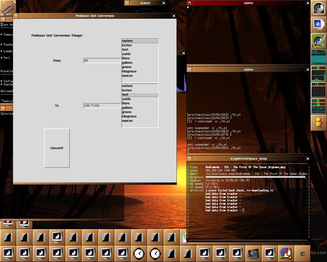
Task: Open the /cygdrive/d/space_temp window menu button
Action: (x=189, y=159)
